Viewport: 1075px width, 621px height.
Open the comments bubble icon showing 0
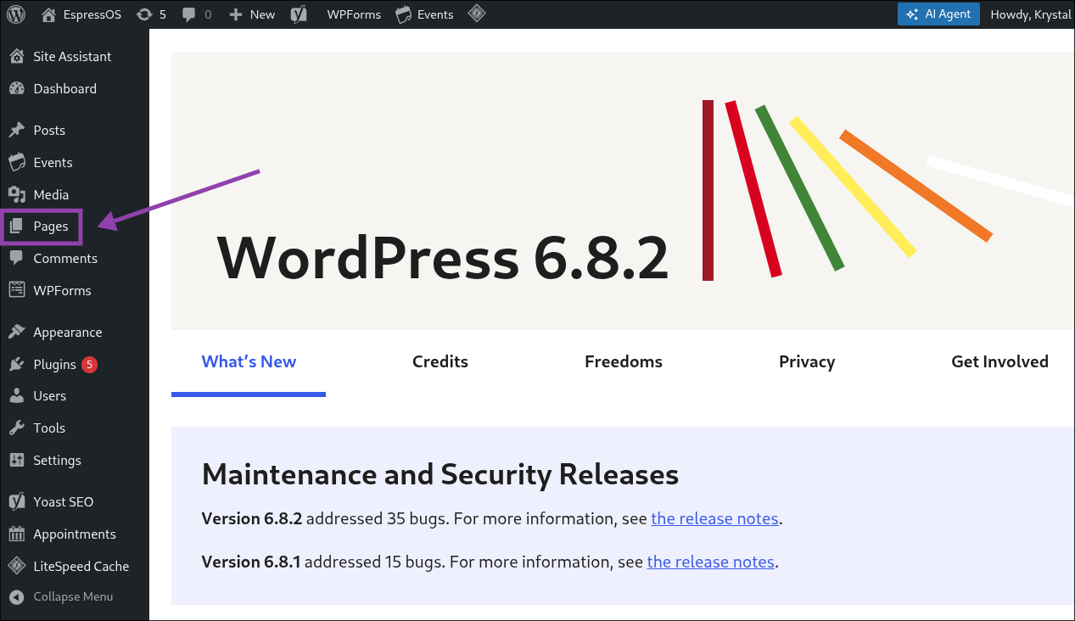(188, 14)
